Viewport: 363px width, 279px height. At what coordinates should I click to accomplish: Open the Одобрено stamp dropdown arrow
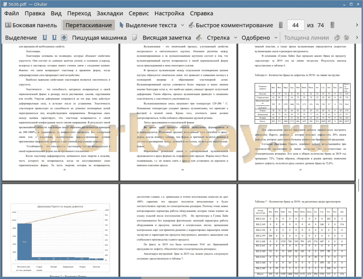click(276, 38)
